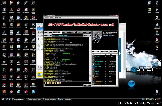Select the user with clan Metal
This screenshot has width=162, height=106.
pyautogui.click(x=104, y=79)
